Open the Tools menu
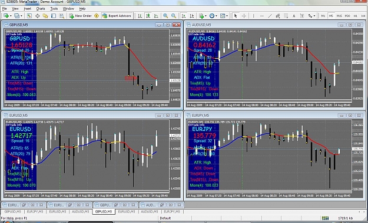The image size is (368, 223). (x=54, y=8)
